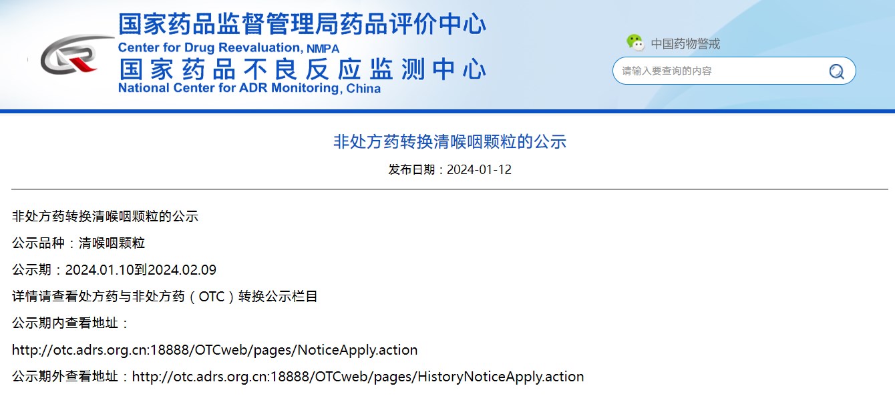Click the 公示品种：清喉咽颗粒 line
This screenshot has width=895, height=400.
(78, 243)
